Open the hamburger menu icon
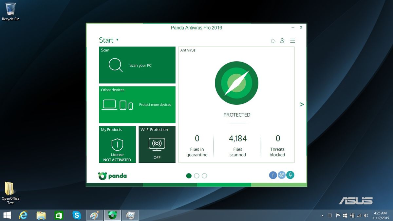Screen dimensions: 393x221 tap(292, 41)
